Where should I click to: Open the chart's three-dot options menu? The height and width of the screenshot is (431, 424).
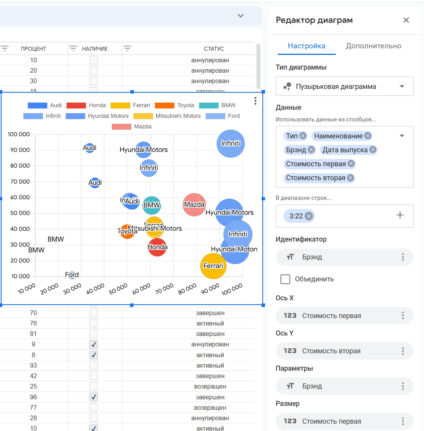255,101
